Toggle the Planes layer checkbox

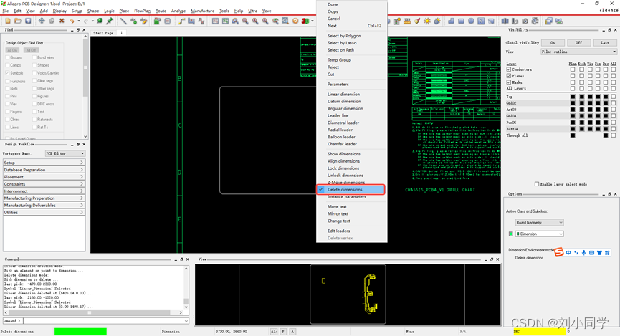(509, 76)
